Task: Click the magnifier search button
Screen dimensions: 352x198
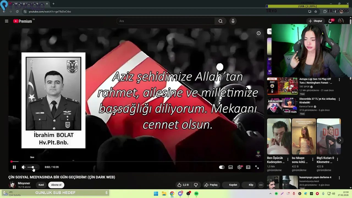Action: pyautogui.click(x=221, y=21)
